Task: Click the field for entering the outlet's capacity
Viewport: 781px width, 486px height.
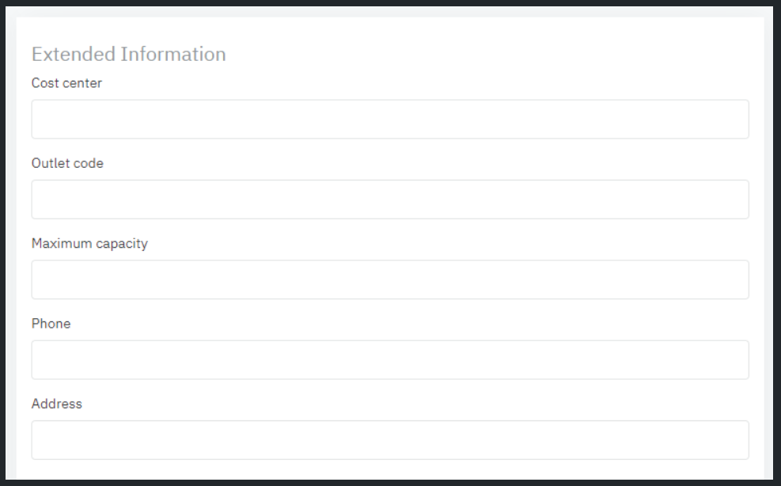Action: coord(390,279)
